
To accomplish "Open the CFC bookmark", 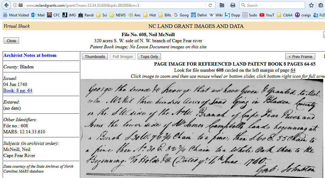I will 53,15.
